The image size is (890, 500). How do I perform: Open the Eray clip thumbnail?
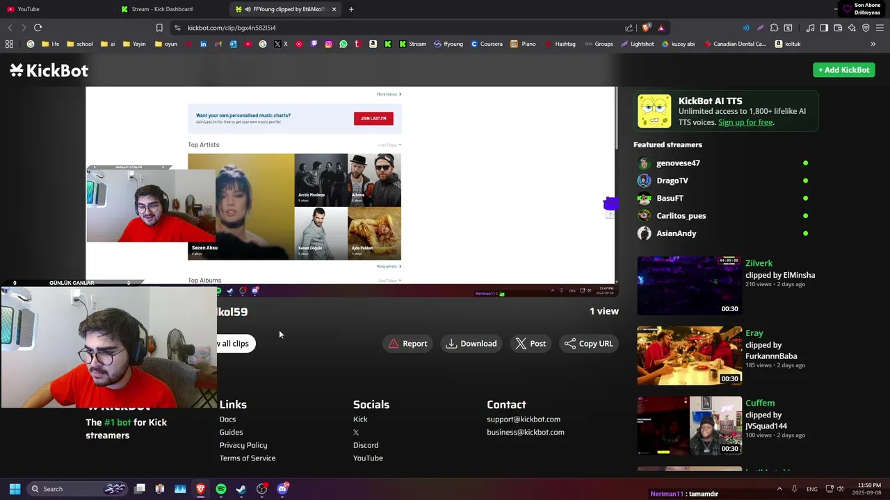[x=690, y=356]
